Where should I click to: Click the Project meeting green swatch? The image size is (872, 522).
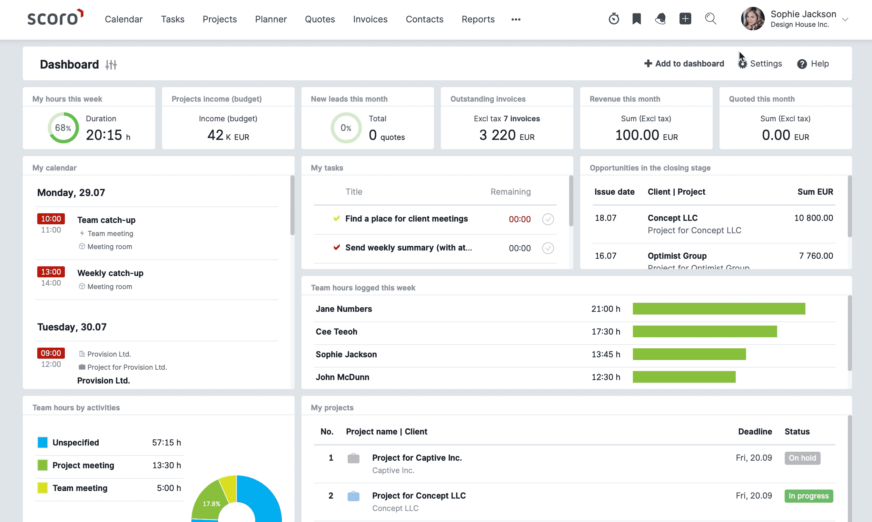[x=42, y=465]
